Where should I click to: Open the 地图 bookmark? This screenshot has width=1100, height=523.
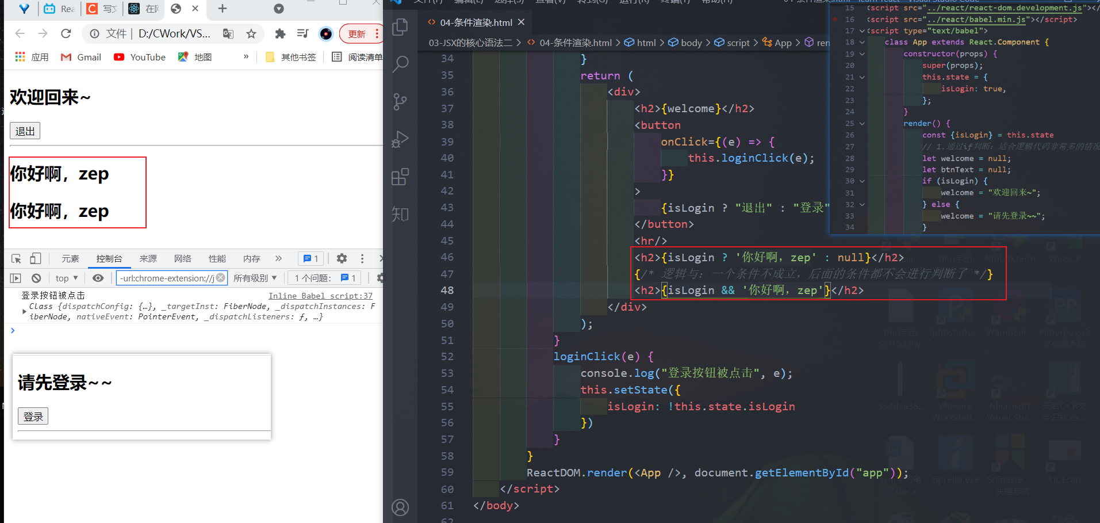[x=195, y=57]
